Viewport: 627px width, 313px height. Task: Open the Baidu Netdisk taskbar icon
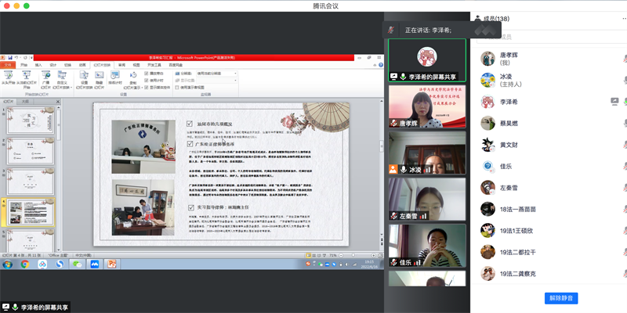coord(42,264)
